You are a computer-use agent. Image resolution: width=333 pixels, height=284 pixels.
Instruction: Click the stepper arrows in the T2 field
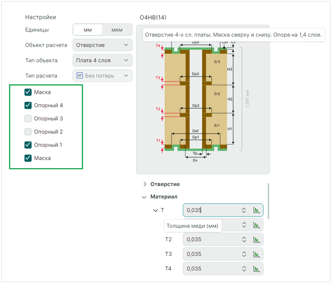pos(244,240)
